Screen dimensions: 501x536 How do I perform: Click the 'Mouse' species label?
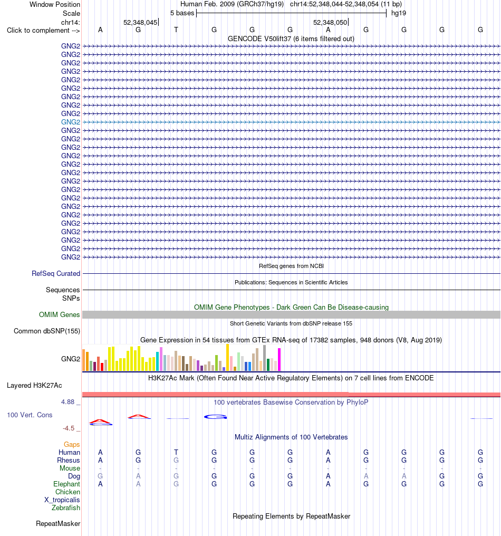(70, 468)
